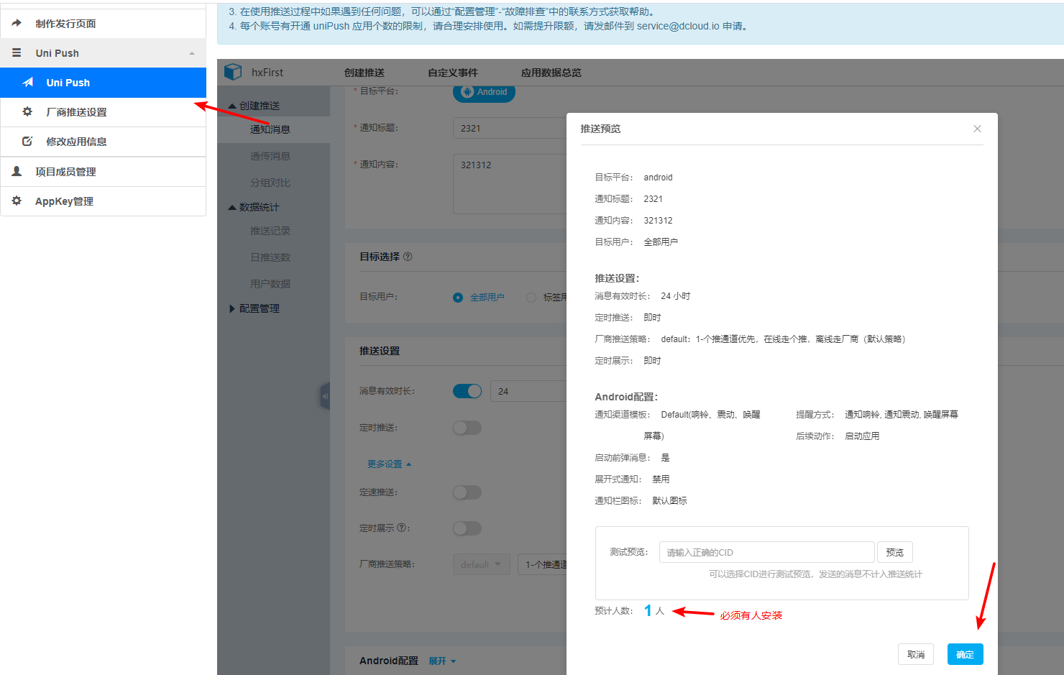Open 用户数据 in left tree
This screenshot has width=1064, height=675.
point(270,284)
